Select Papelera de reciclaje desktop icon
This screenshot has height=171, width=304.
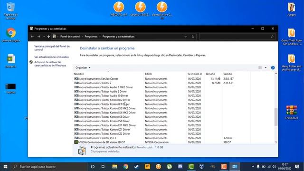pyautogui.click(x=10, y=11)
